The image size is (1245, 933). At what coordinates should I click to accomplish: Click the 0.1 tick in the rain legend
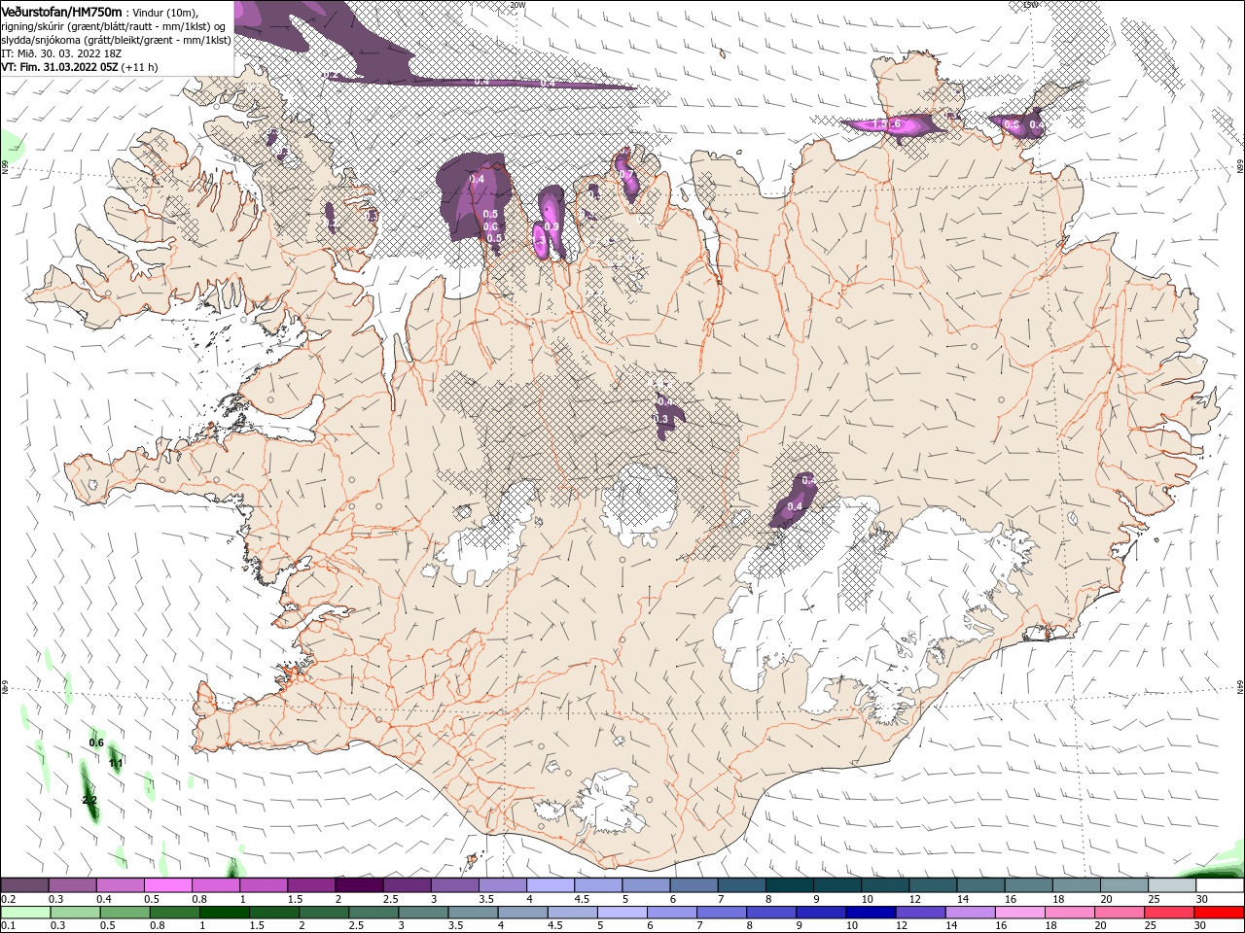pos(9,926)
